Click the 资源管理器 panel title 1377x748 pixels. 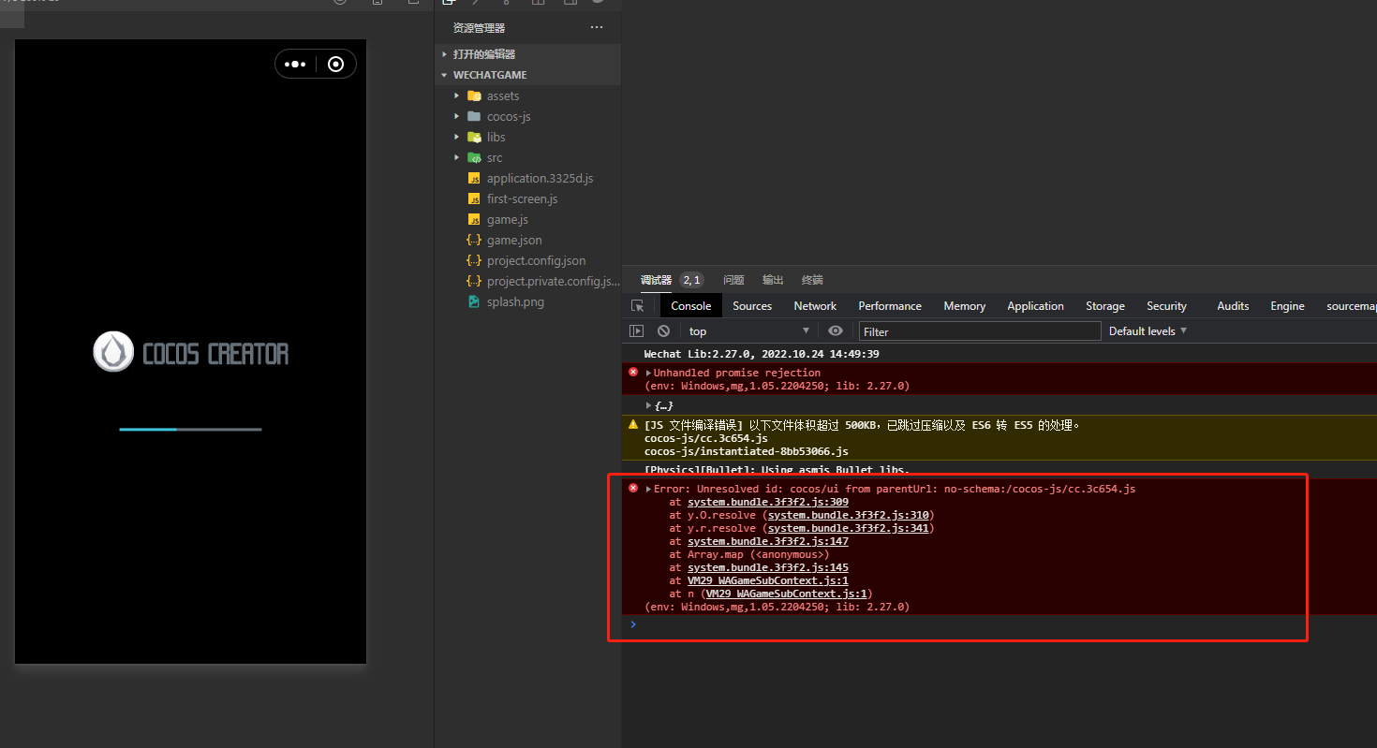(x=479, y=28)
